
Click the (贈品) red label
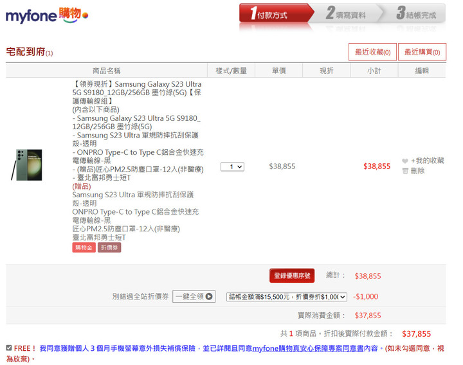coord(82,186)
